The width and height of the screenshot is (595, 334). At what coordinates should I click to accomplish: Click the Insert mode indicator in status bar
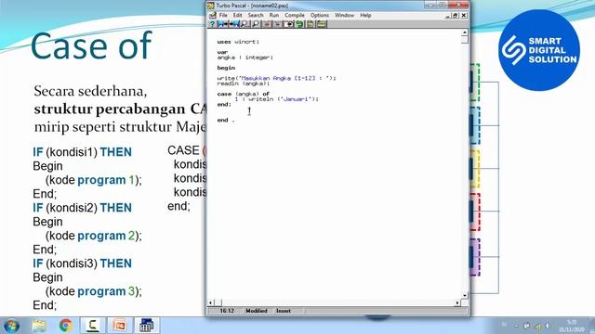click(x=284, y=311)
